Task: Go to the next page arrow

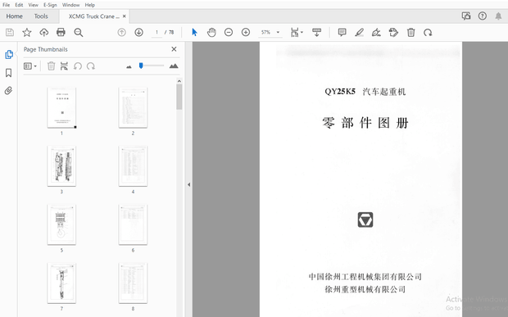Action: (x=139, y=33)
